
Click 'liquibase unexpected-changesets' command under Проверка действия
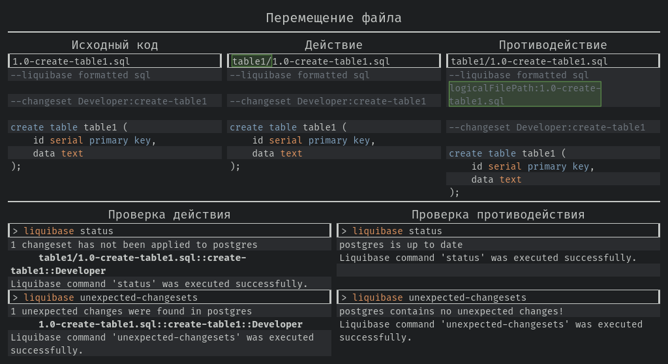(170, 297)
